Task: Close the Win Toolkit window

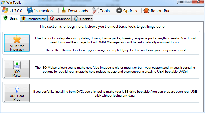Action: pos(198,2)
